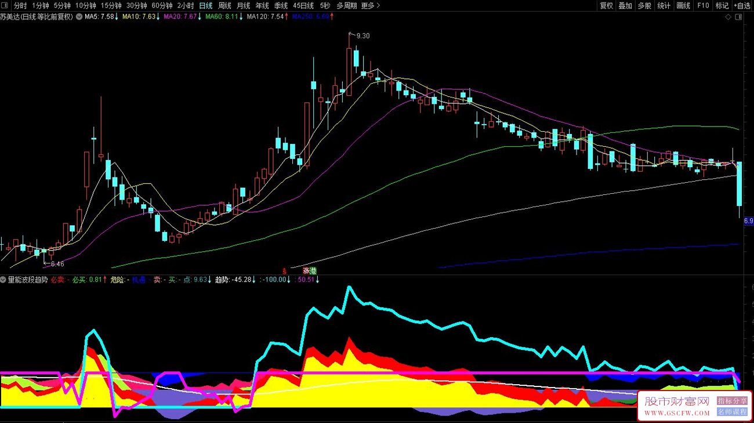Click the MA20: 7.67 indicator label
The height and width of the screenshot is (423, 754).
[183, 17]
